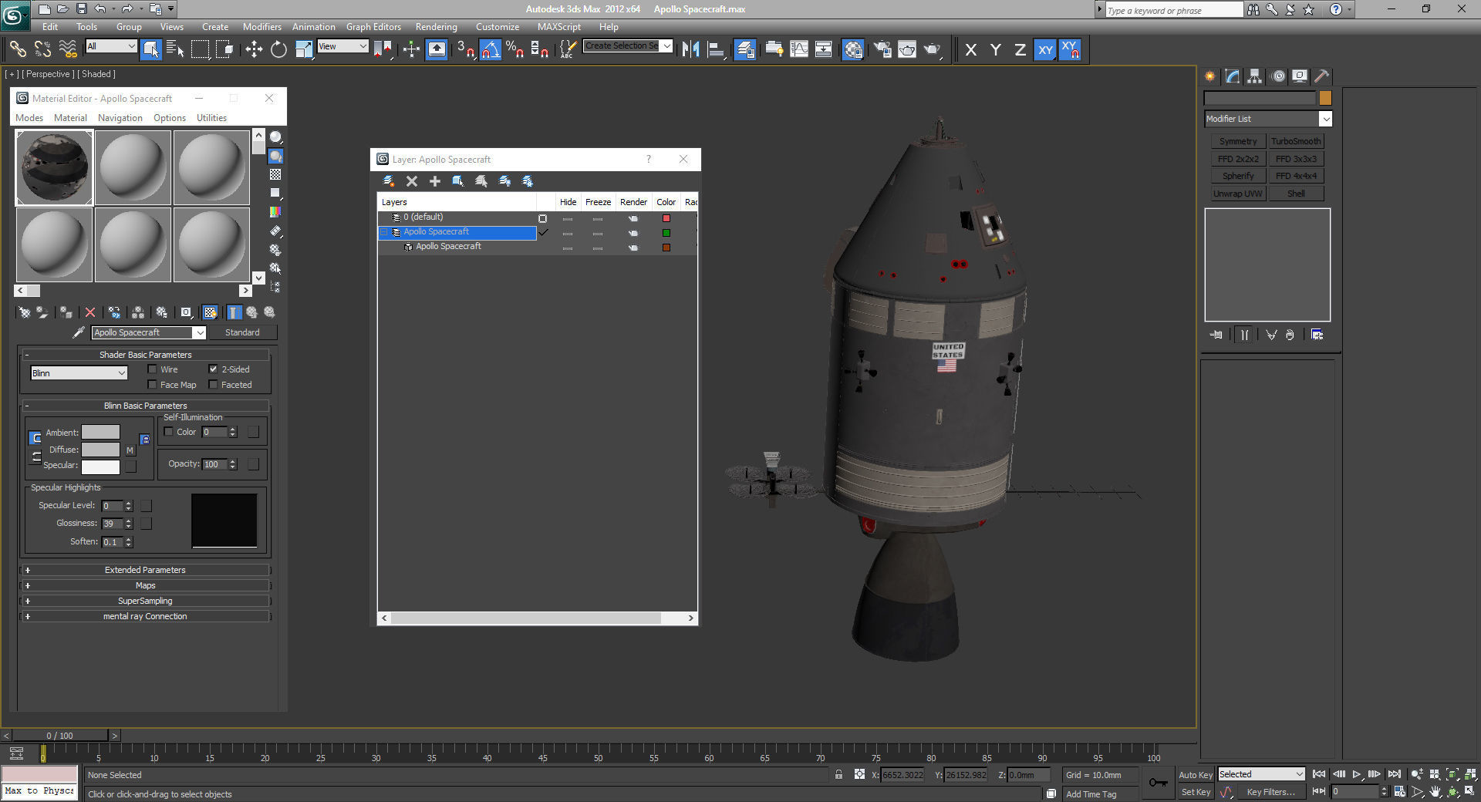
Task: Delete highlighted layer with X icon
Action: [x=412, y=181]
